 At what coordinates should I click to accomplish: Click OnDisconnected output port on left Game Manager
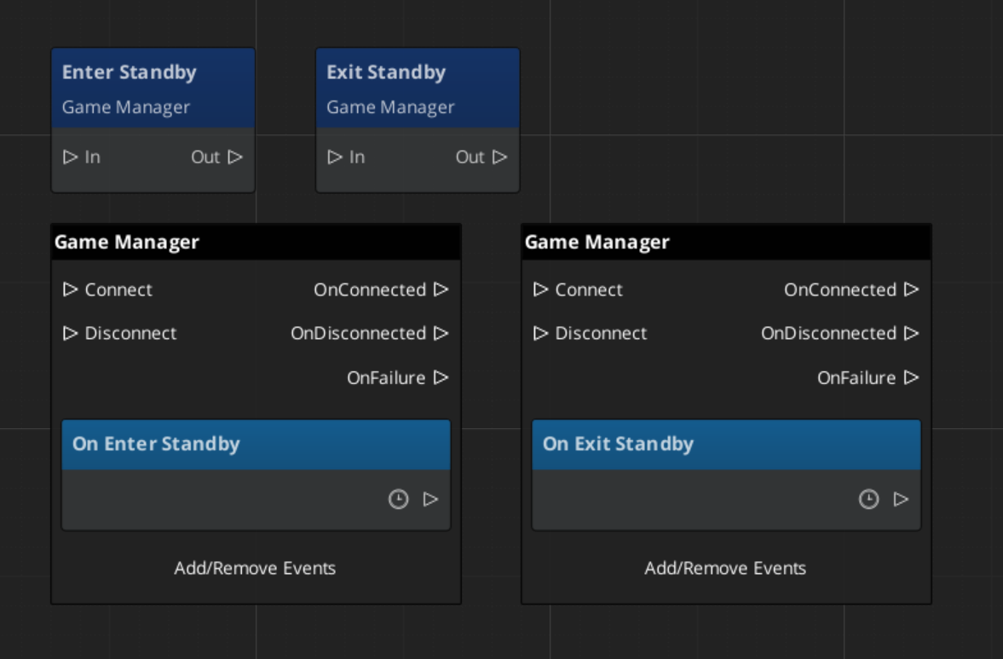coord(441,334)
